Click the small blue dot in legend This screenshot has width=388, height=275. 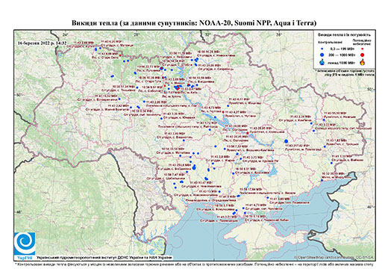tap(322, 49)
